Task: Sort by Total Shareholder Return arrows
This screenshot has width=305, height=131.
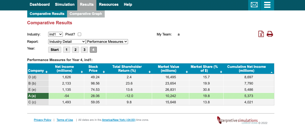Action: click(149, 72)
